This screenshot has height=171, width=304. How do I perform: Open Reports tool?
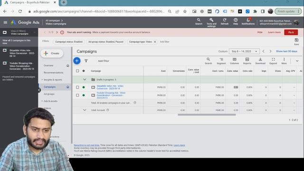pyautogui.click(x=247, y=61)
